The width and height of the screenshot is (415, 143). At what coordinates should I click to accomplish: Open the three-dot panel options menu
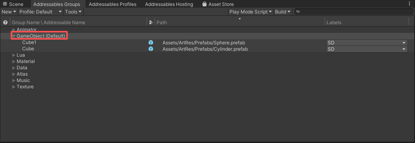[410, 4]
